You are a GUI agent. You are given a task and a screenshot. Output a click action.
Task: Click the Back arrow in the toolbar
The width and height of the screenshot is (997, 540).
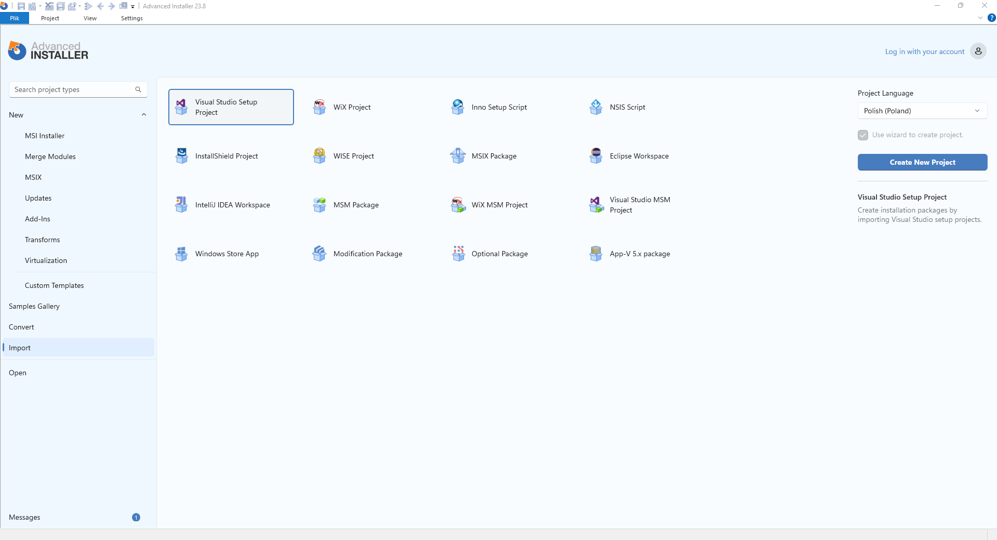(100, 6)
